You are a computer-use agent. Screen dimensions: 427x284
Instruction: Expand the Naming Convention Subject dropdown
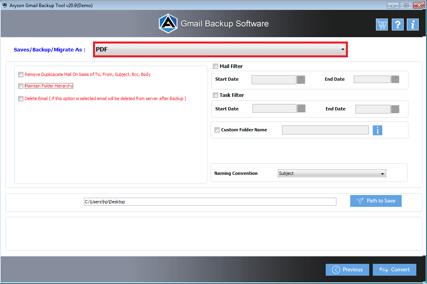click(x=332, y=173)
